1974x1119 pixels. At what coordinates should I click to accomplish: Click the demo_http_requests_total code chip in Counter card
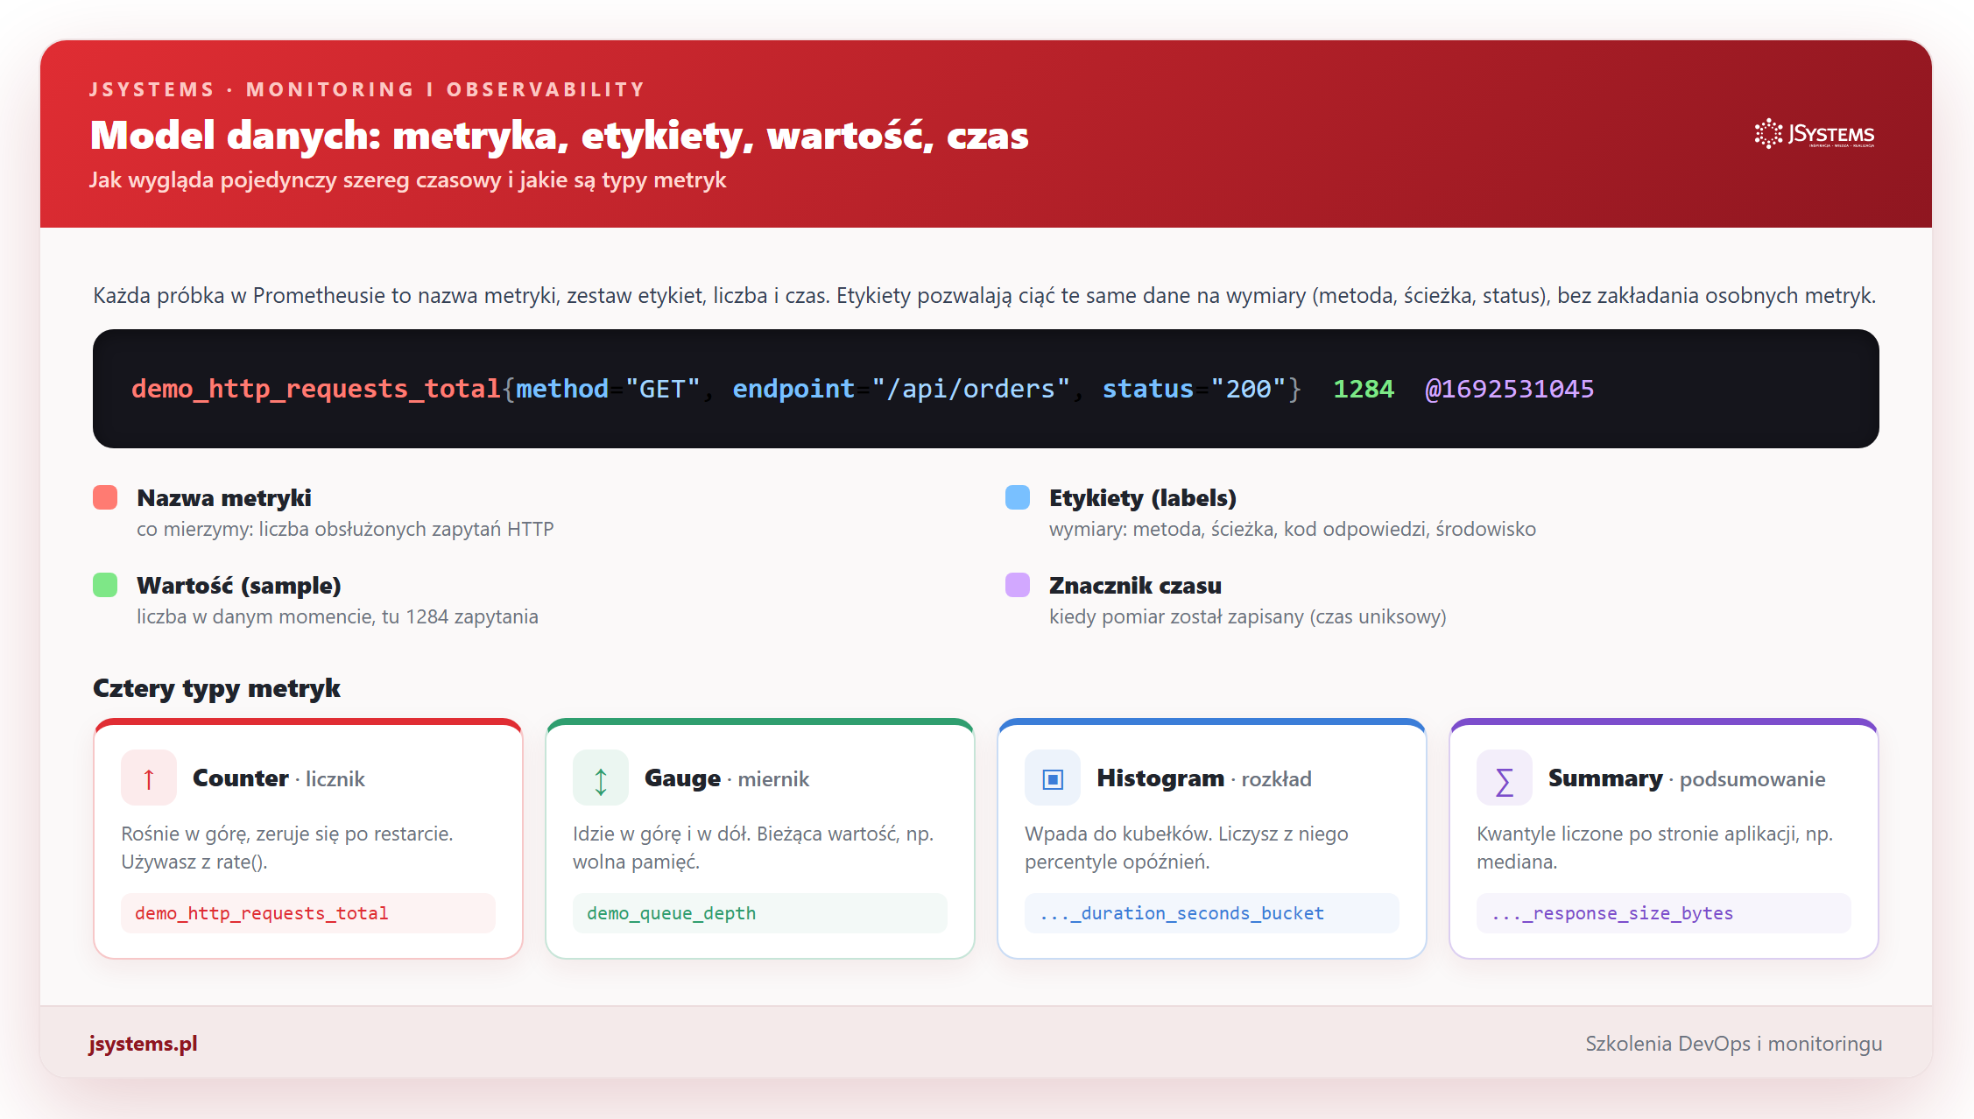pyautogui.click(x=308, y=913)
